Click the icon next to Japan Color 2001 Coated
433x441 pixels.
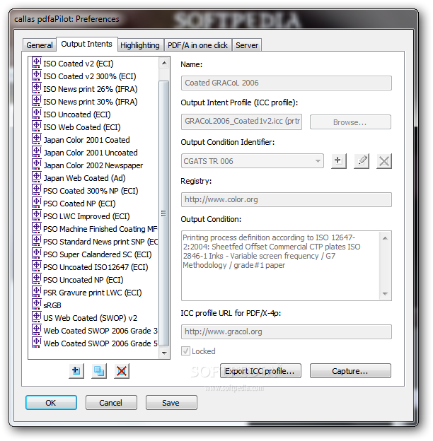36,139
